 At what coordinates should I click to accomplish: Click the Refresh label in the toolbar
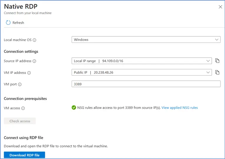[x=18, y=23]
